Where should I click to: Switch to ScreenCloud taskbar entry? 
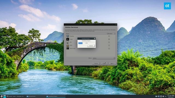(36, 96)
